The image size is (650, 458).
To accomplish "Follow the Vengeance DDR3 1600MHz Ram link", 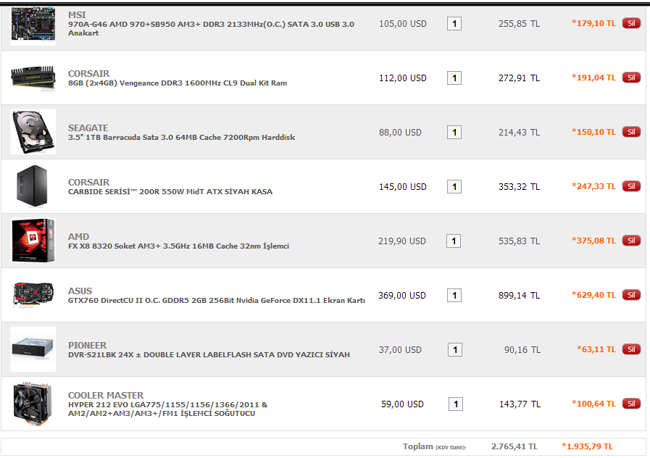I will pos(178,83).
